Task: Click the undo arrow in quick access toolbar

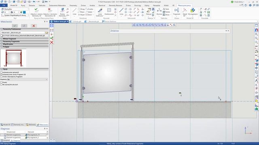Action: click(x=34, y=2)
